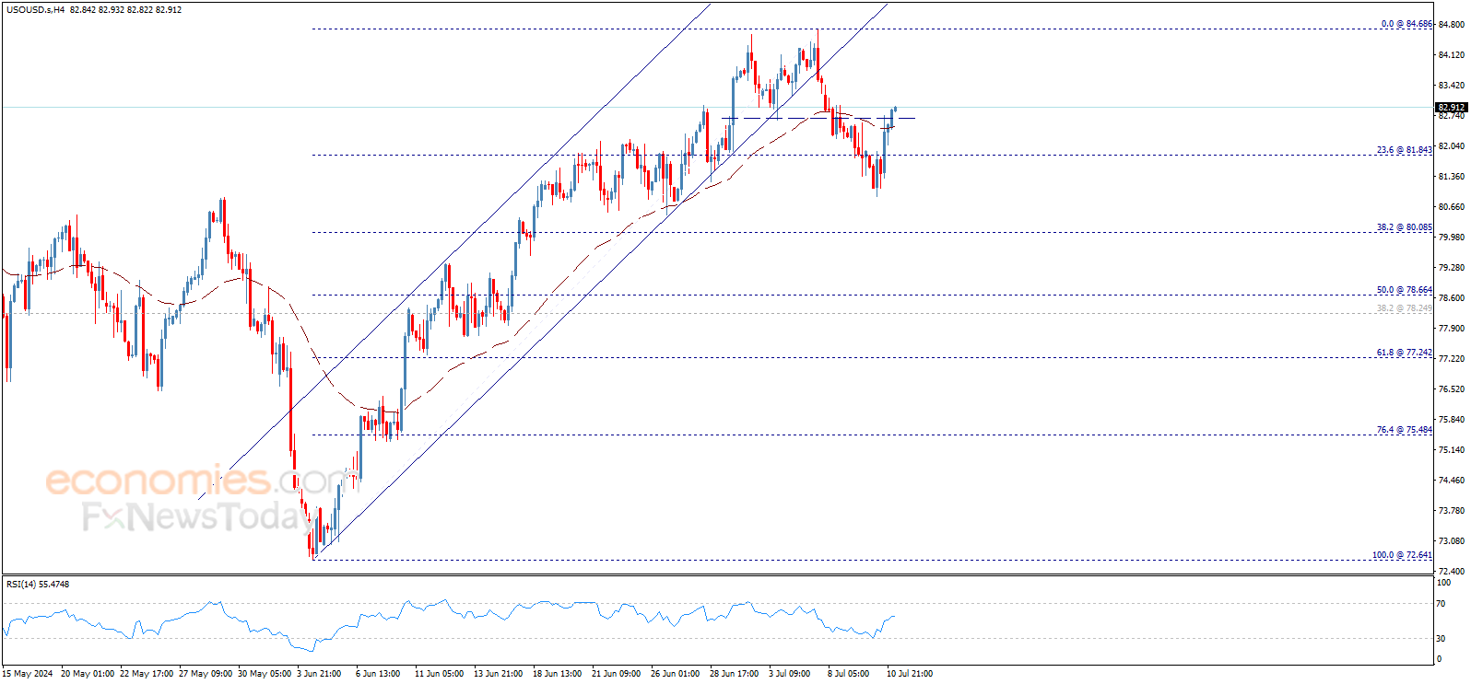Click the 20 May 01:00 date label
Viewport: 1471px width, 684px height.
[88, 674]
